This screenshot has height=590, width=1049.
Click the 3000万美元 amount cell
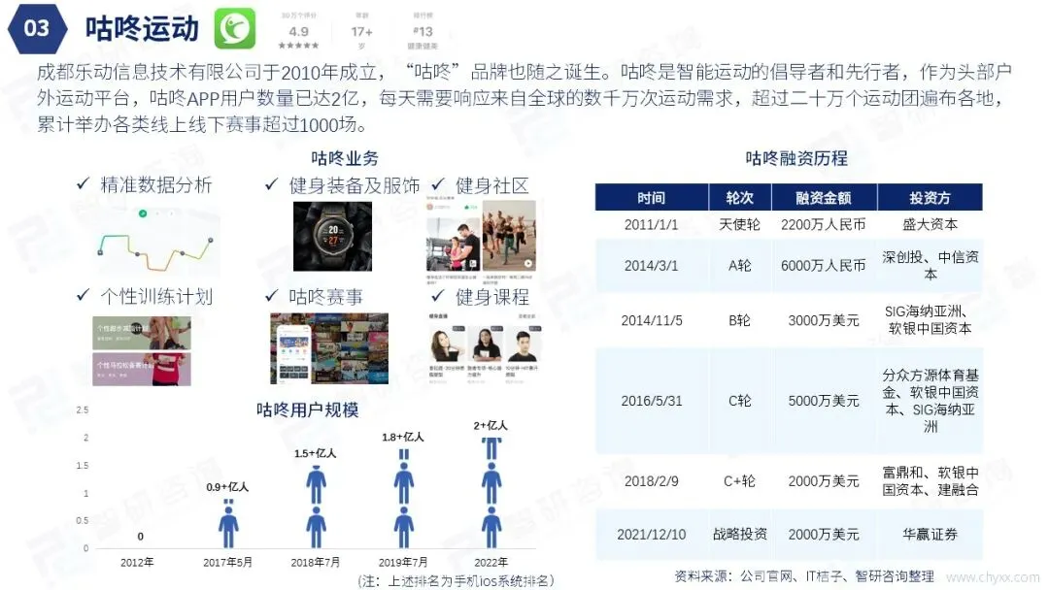pos(824,321)
